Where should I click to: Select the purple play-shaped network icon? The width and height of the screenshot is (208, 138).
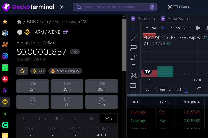click(x=5, y=90)
